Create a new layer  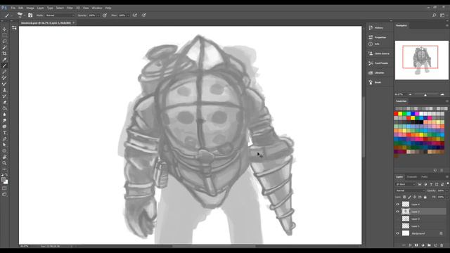pyautogui.click(x=435, y=245)
